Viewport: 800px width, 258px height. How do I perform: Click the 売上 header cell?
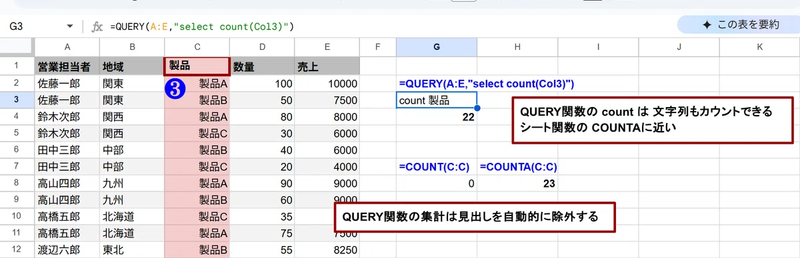point(327,66)
